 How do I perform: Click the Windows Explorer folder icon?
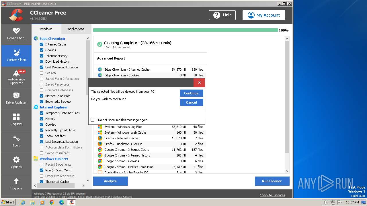coord(36,159)
